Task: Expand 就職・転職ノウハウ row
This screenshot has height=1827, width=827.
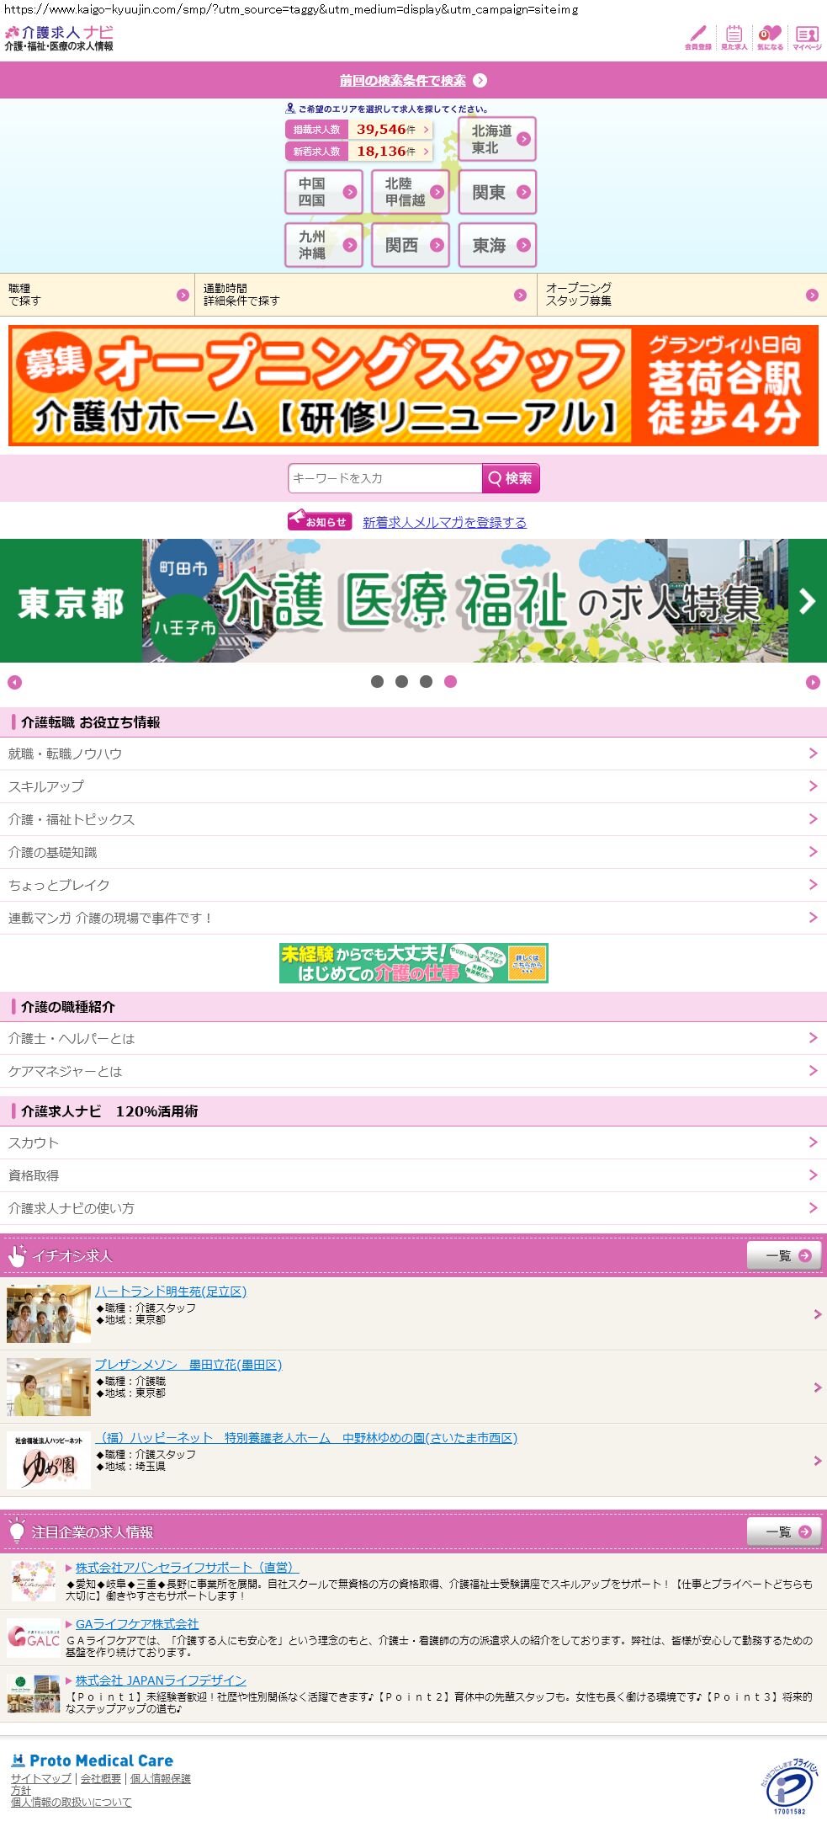Action: tap(413, 754)
